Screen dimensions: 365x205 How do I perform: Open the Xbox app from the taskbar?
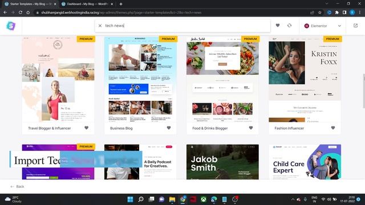pos(204,199)
